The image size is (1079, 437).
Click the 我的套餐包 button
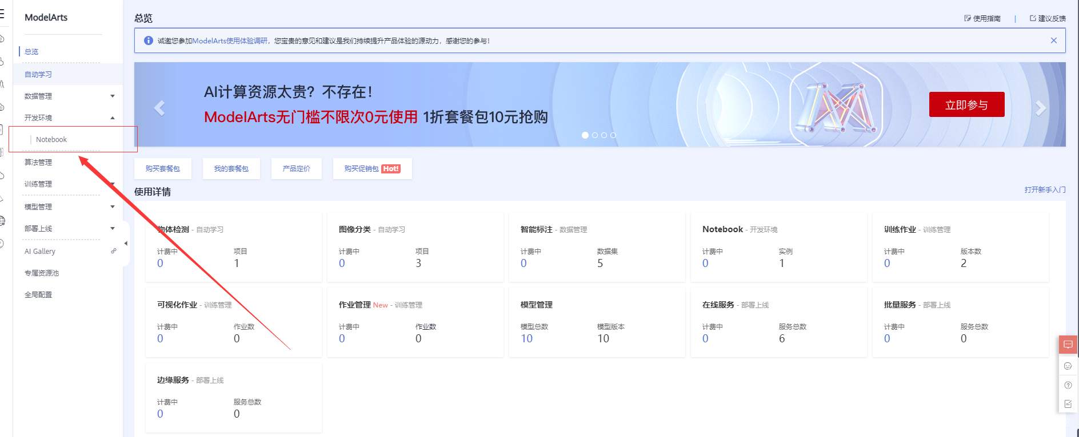[x=231, y=168]
